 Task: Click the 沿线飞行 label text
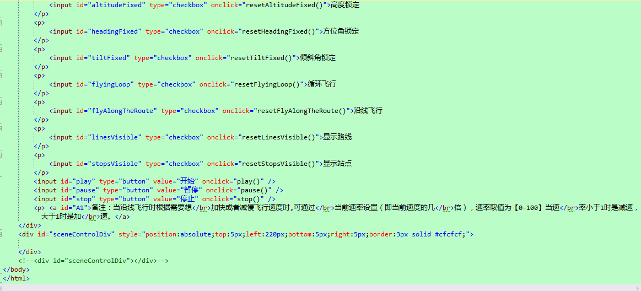coord(368,111)
